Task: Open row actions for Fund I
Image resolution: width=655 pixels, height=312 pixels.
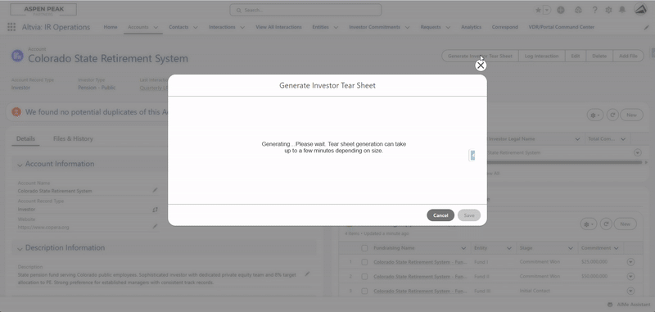Action: coord(630,262)
